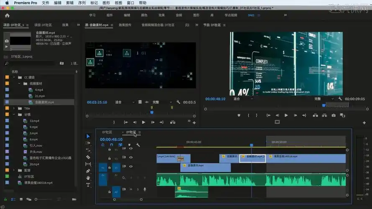Image resolution: width=372 pixels, height=209 pixels.
Task: Open Program monitor wrench settings
Action: (340, 99)
